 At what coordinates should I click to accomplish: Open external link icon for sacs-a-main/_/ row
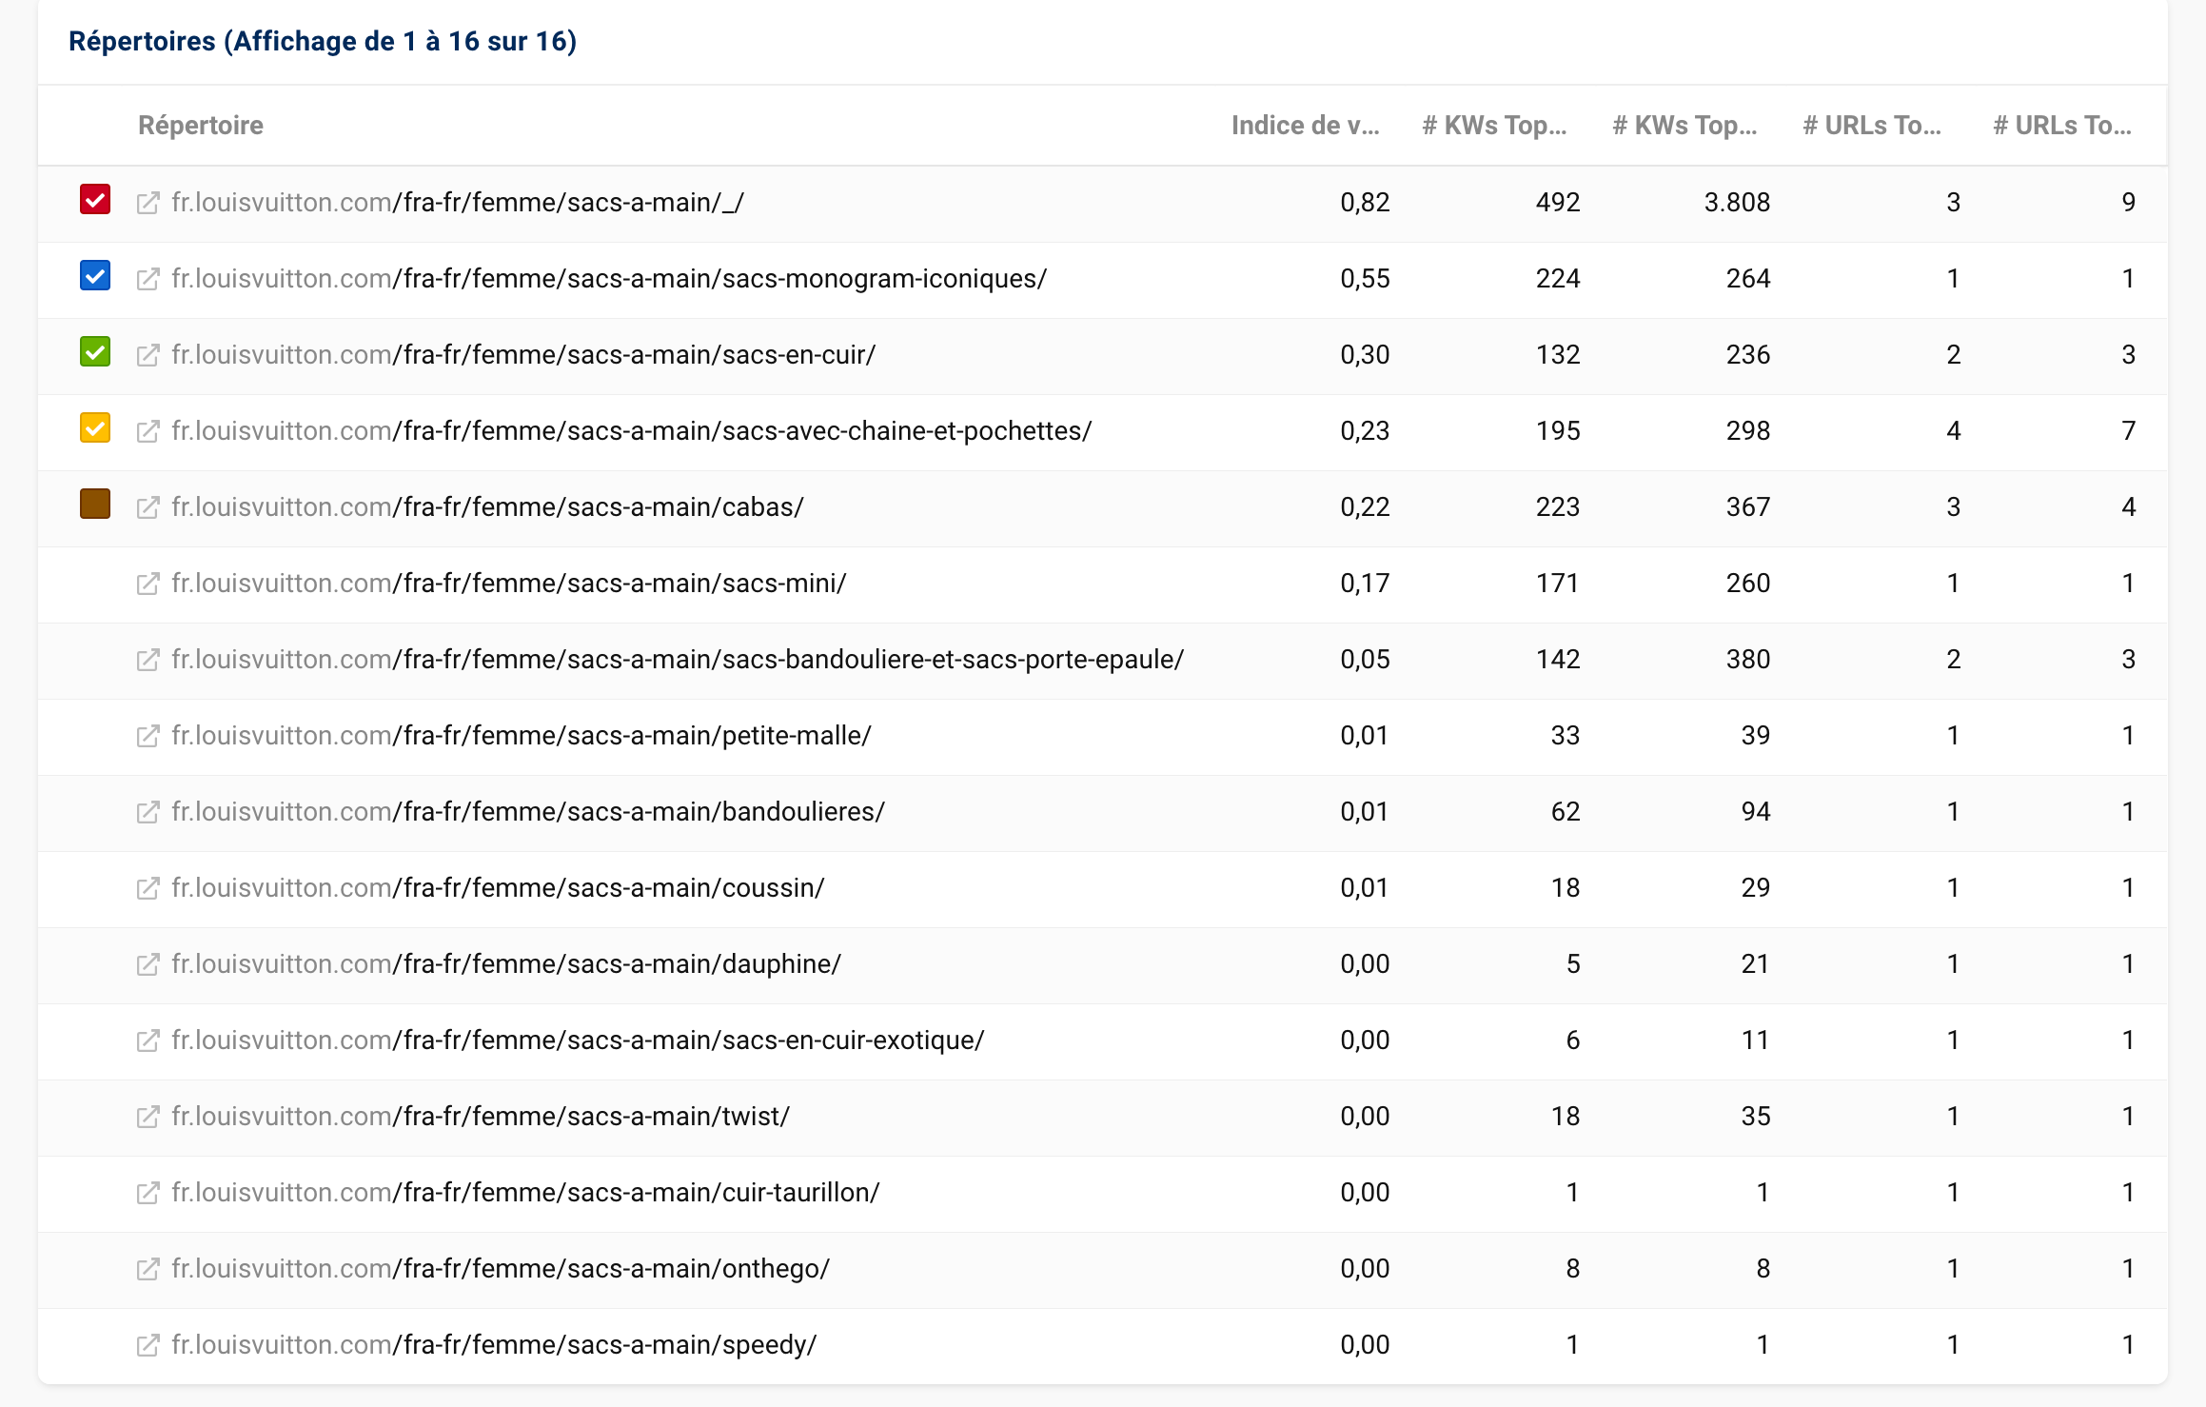coord(148,203)
